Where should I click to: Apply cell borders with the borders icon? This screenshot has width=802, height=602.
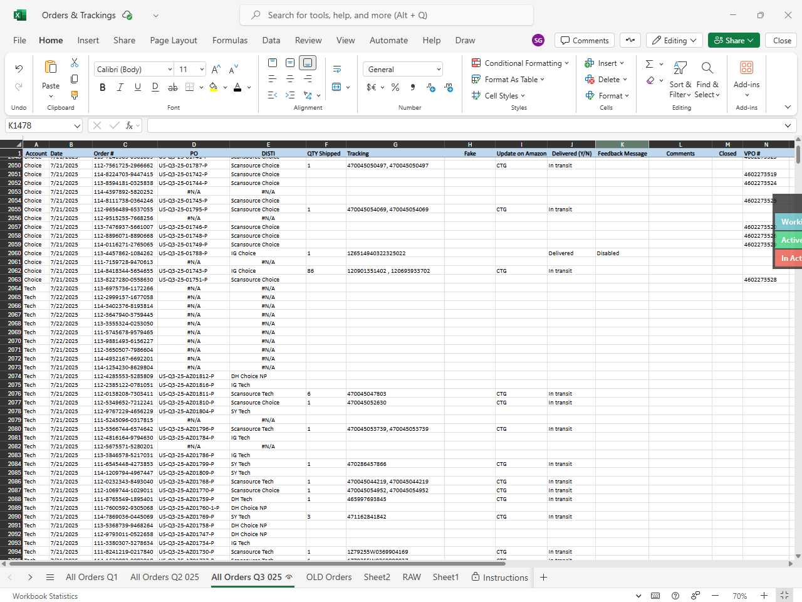tap(190, 87)
